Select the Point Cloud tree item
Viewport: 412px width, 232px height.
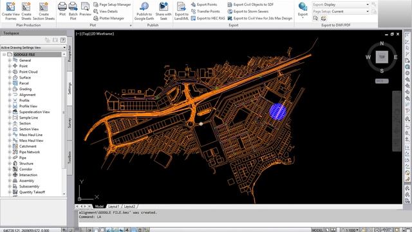[28, 72]
